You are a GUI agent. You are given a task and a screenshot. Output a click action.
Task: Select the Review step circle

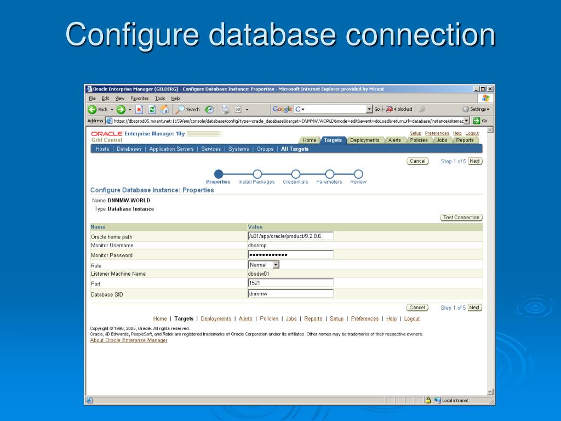(358, 174)
